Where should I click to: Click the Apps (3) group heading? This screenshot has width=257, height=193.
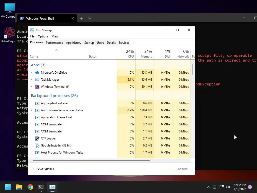(38, 65)
